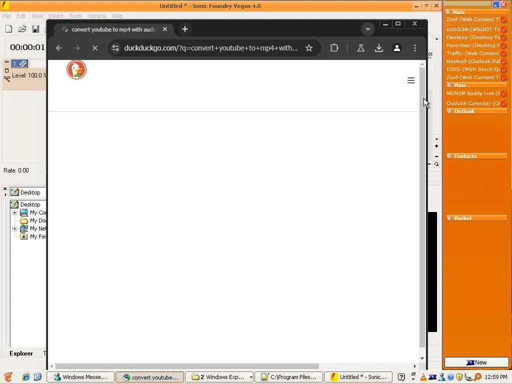Select video track 1 header in Vegas
512x384 pixels.
(19, 63)
